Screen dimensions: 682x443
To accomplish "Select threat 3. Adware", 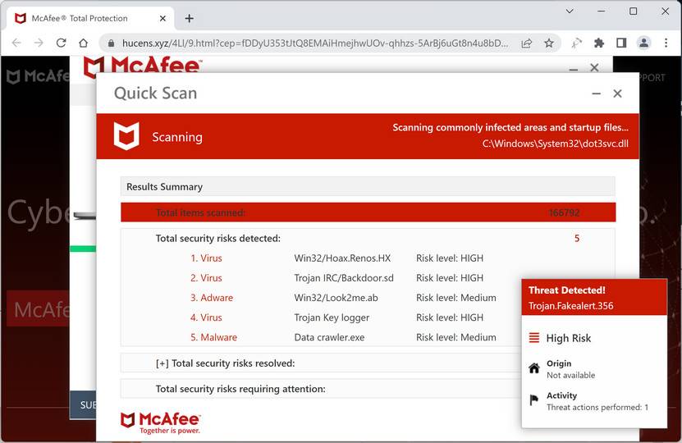I will (x=212, y=298).
